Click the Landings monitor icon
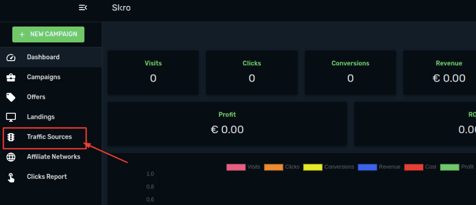Screen dimensions: 476x205 [x=11, y=117]
